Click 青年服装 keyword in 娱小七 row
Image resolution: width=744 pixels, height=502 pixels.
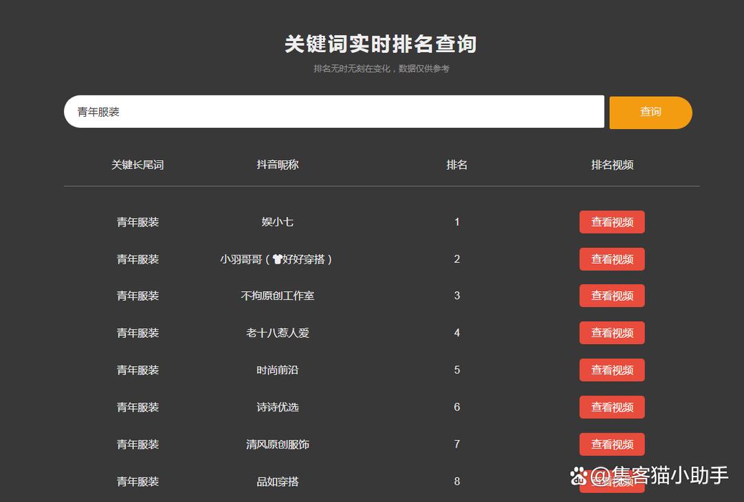pos(138,222)
